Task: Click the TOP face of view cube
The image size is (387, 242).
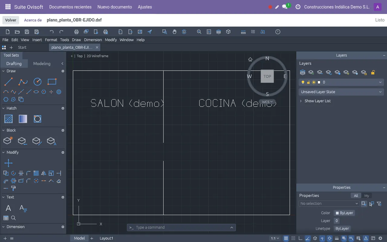Action: (267, 76)
